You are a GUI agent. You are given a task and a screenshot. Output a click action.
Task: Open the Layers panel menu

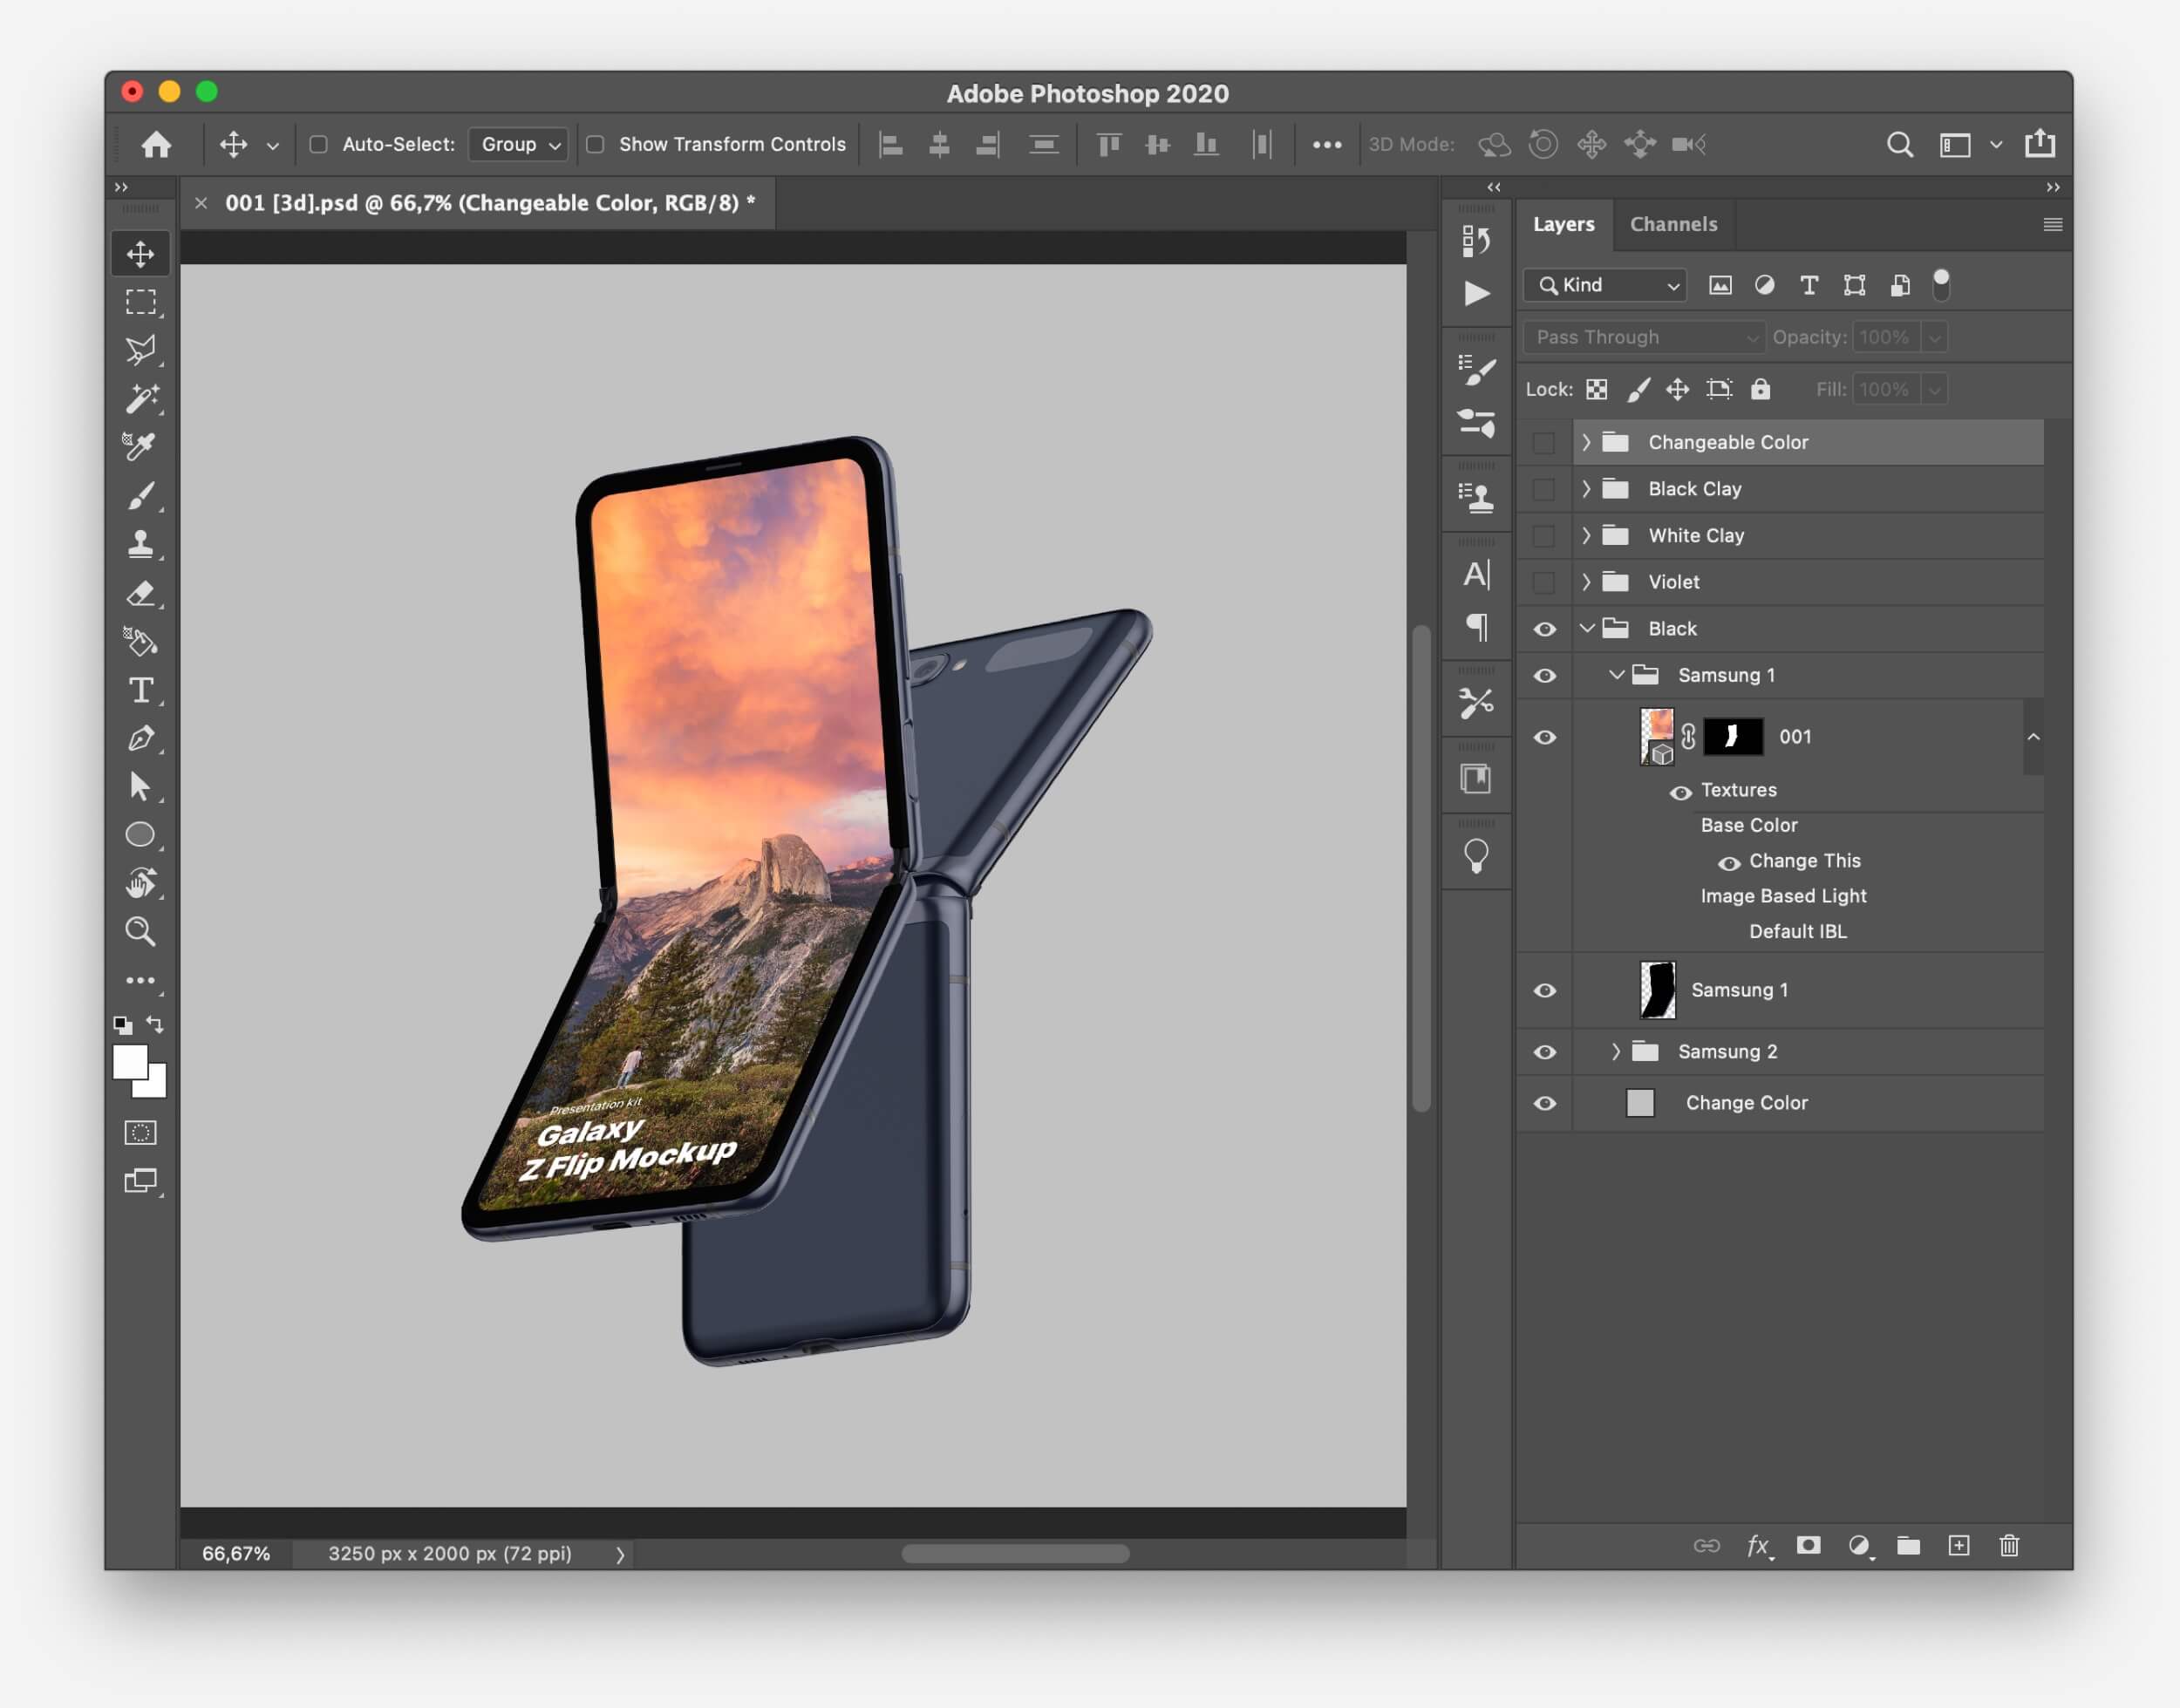tap(2052, 224)
